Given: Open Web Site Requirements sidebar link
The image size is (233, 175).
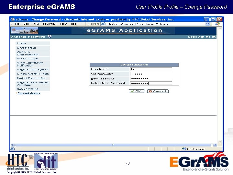Looking at the screenshot, I should [x=33, y=53].
